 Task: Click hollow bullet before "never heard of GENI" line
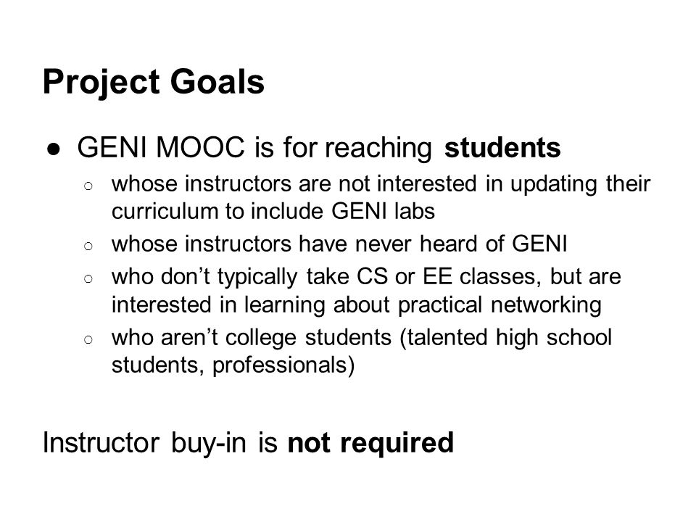tap(88, 246)
